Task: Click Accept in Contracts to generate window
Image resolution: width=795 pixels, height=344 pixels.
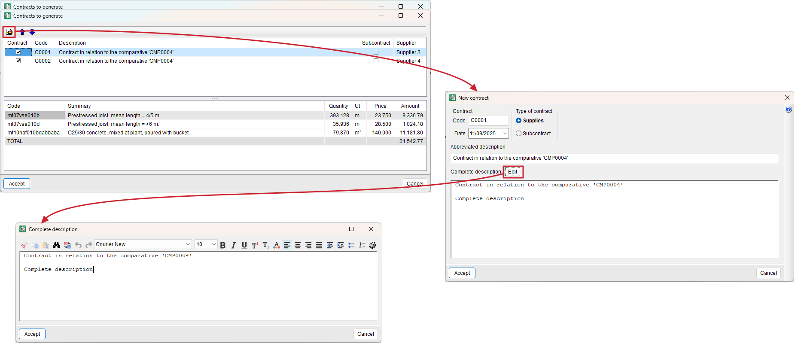Action: [17, 183]
